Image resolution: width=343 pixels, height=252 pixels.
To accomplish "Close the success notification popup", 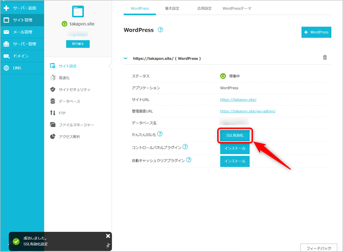I will pos(108,236).
